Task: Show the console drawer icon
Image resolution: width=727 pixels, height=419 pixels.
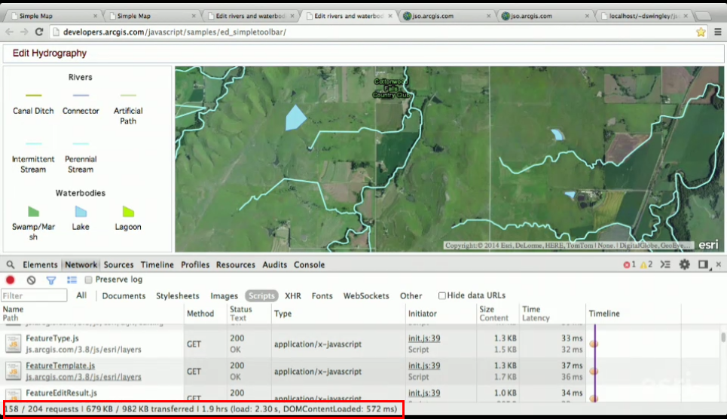Action: tap(665, 265)
